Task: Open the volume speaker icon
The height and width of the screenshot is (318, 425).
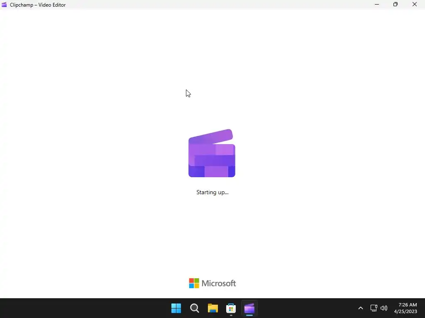Action: pyautogui.click(x=384, y=308)
